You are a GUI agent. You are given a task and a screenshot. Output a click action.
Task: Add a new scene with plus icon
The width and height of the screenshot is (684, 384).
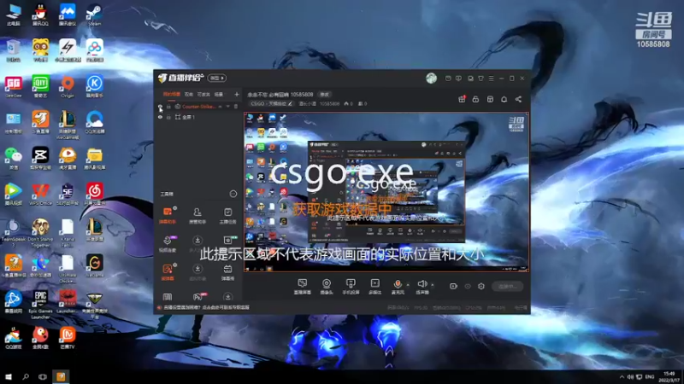(x=237, y=95)
